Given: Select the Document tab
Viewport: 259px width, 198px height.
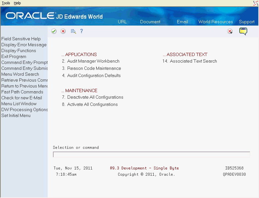Looking at the screenshot, I should [x=150, y=22].
